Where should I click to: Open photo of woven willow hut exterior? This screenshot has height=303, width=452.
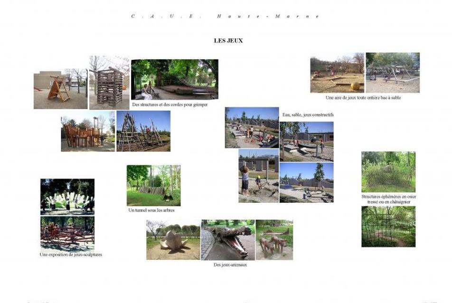[388, 172]
